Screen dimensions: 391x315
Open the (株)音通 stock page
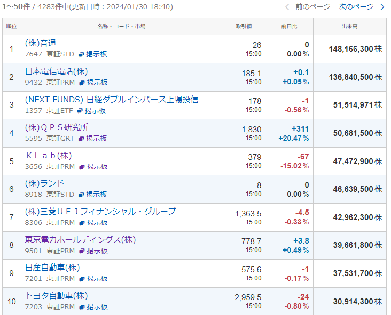(x=41, y=43)
